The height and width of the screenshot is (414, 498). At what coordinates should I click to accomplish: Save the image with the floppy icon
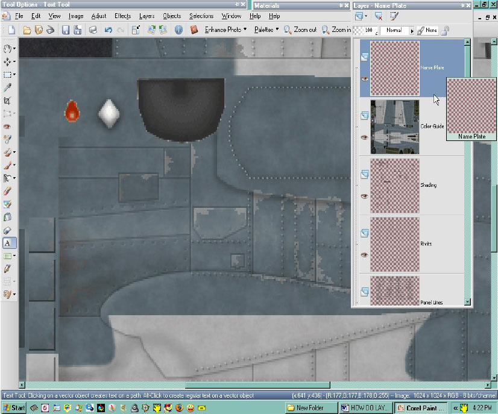(66, 30)
